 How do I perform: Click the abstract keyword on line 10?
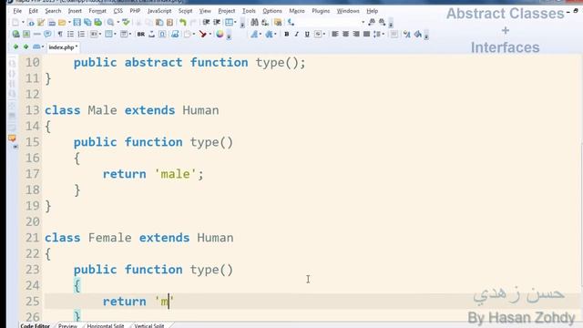[x=153, y=63]
